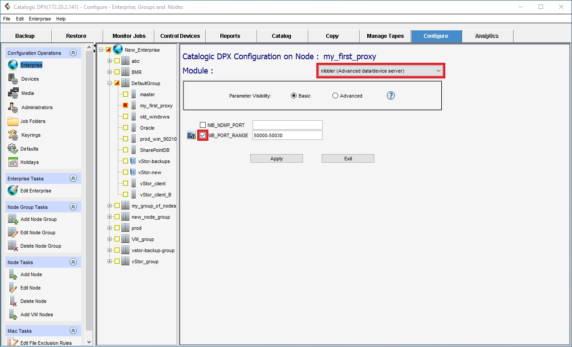572x347 pixels.
Task: Open Keyrings from the sidebar
Action: (x=13, y=135)
